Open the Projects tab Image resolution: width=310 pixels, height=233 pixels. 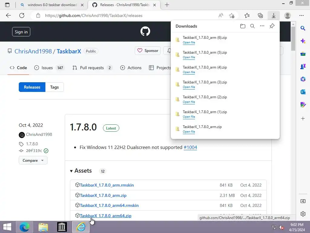click(x=160, y=68)
